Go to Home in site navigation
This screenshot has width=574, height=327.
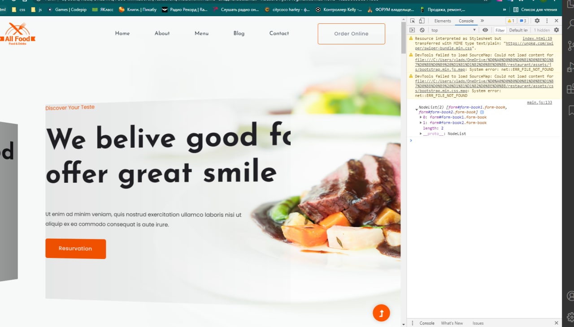point(122,33)
